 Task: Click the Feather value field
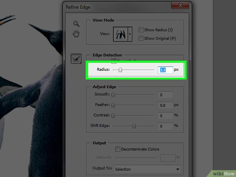165,105
